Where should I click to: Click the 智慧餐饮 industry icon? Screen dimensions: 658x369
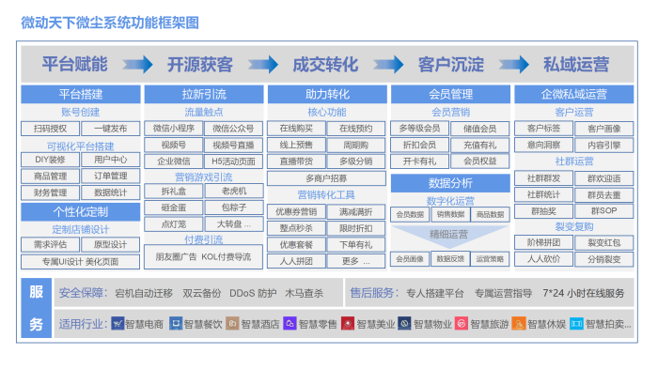(176, 324)
